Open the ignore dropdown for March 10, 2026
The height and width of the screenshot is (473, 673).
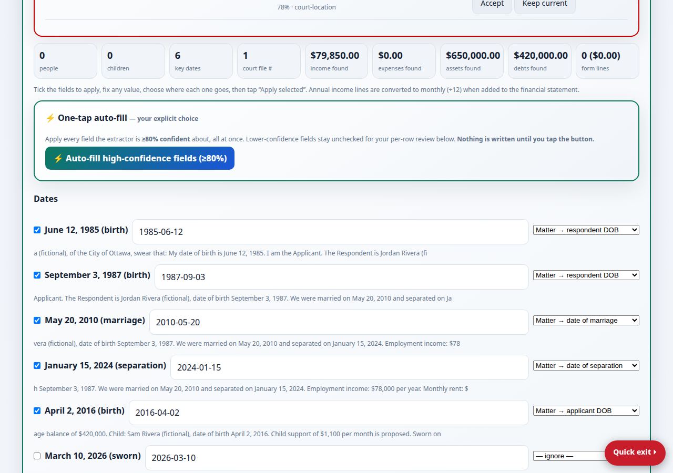tap(569, 456)
